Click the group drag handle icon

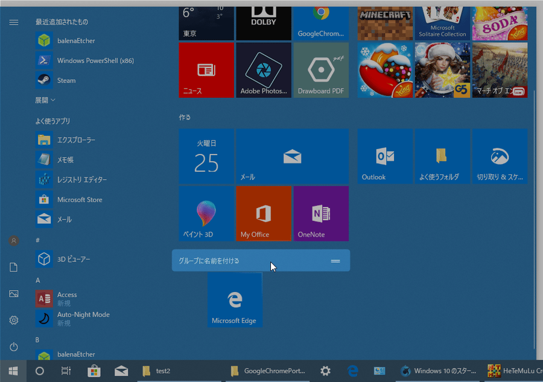[335, 261]
